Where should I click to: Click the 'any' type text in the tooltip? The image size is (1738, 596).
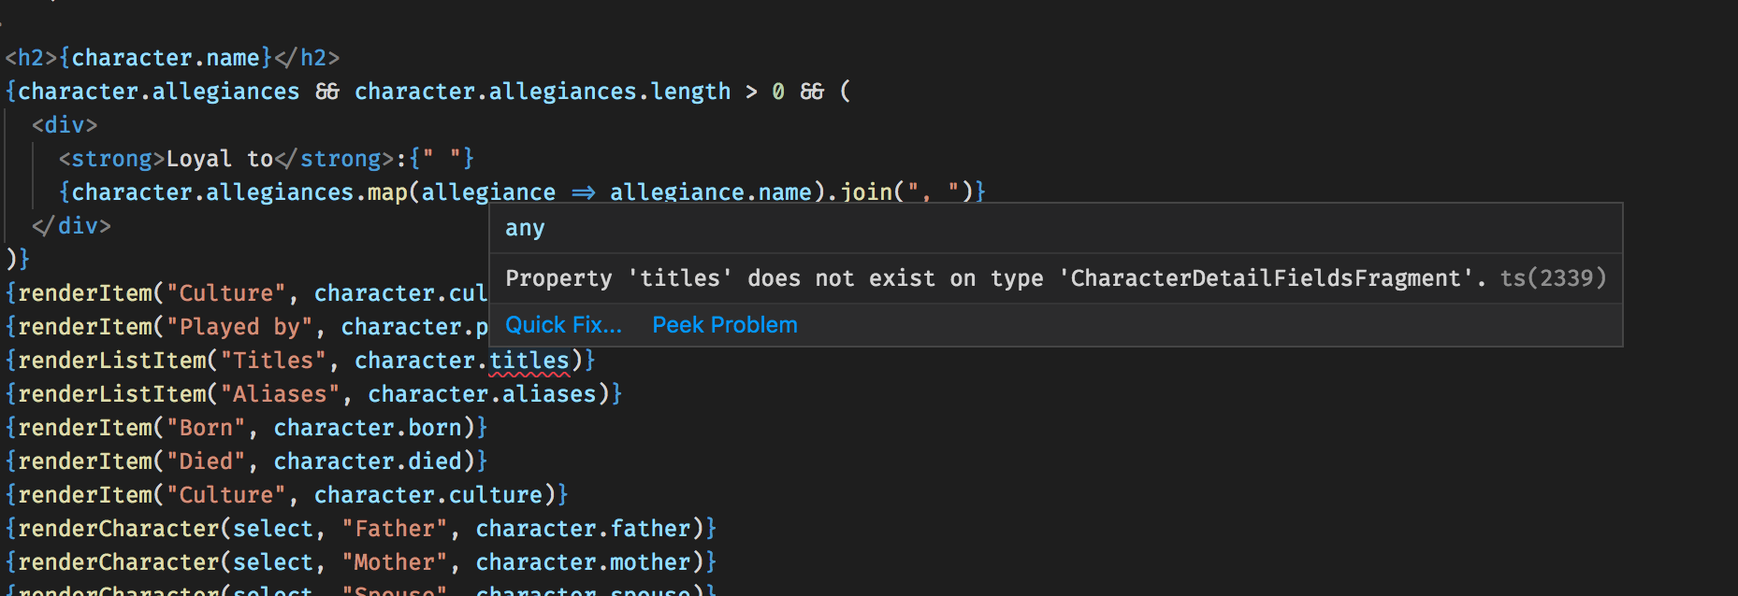525,228
